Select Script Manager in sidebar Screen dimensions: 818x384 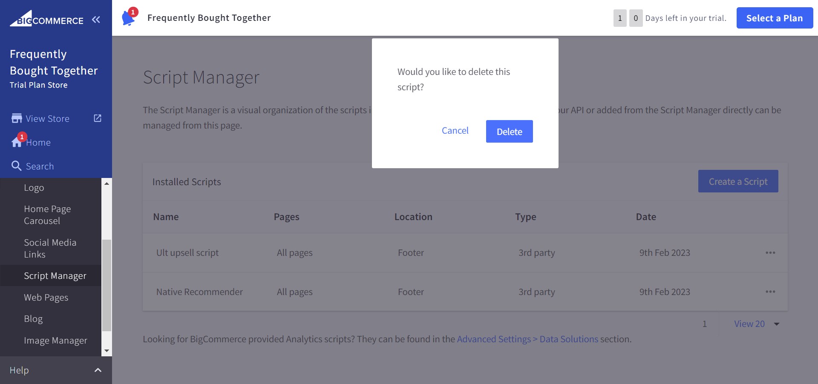pyautogui.click(x=55, y=276)
